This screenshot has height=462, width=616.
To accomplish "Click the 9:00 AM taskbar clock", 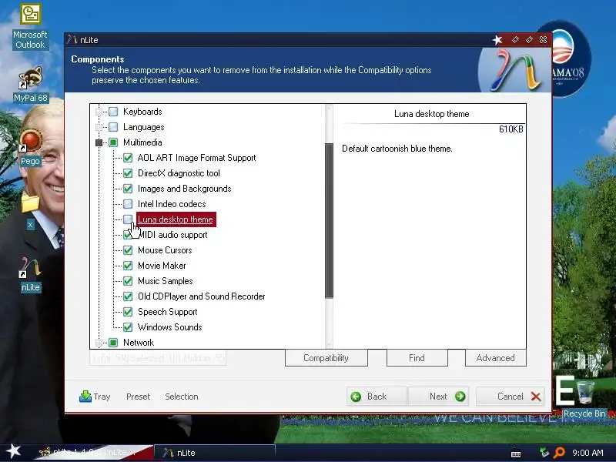I will tap(588, 453).
